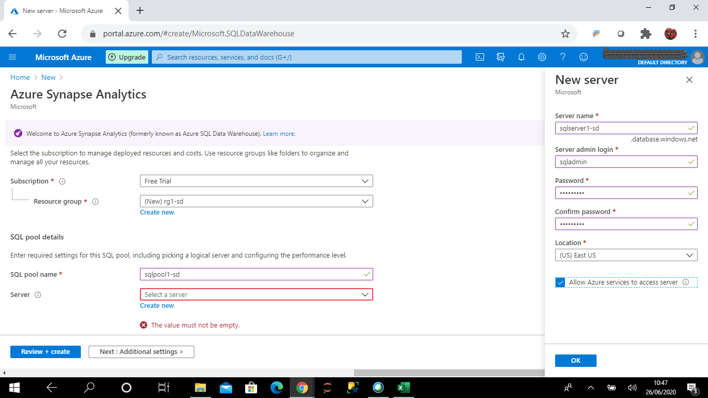
Task: Reload the Azure portal page
Action: click(62, 34)
